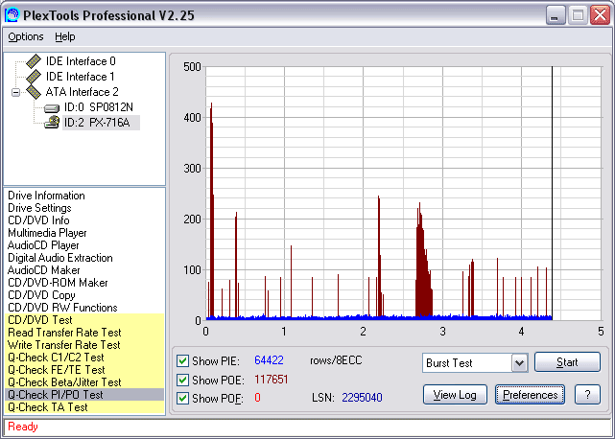Toggle the Show POF checkbox
Image resolution: width=615 pixels, height=439 pixels.
click(x=182, y=398)
